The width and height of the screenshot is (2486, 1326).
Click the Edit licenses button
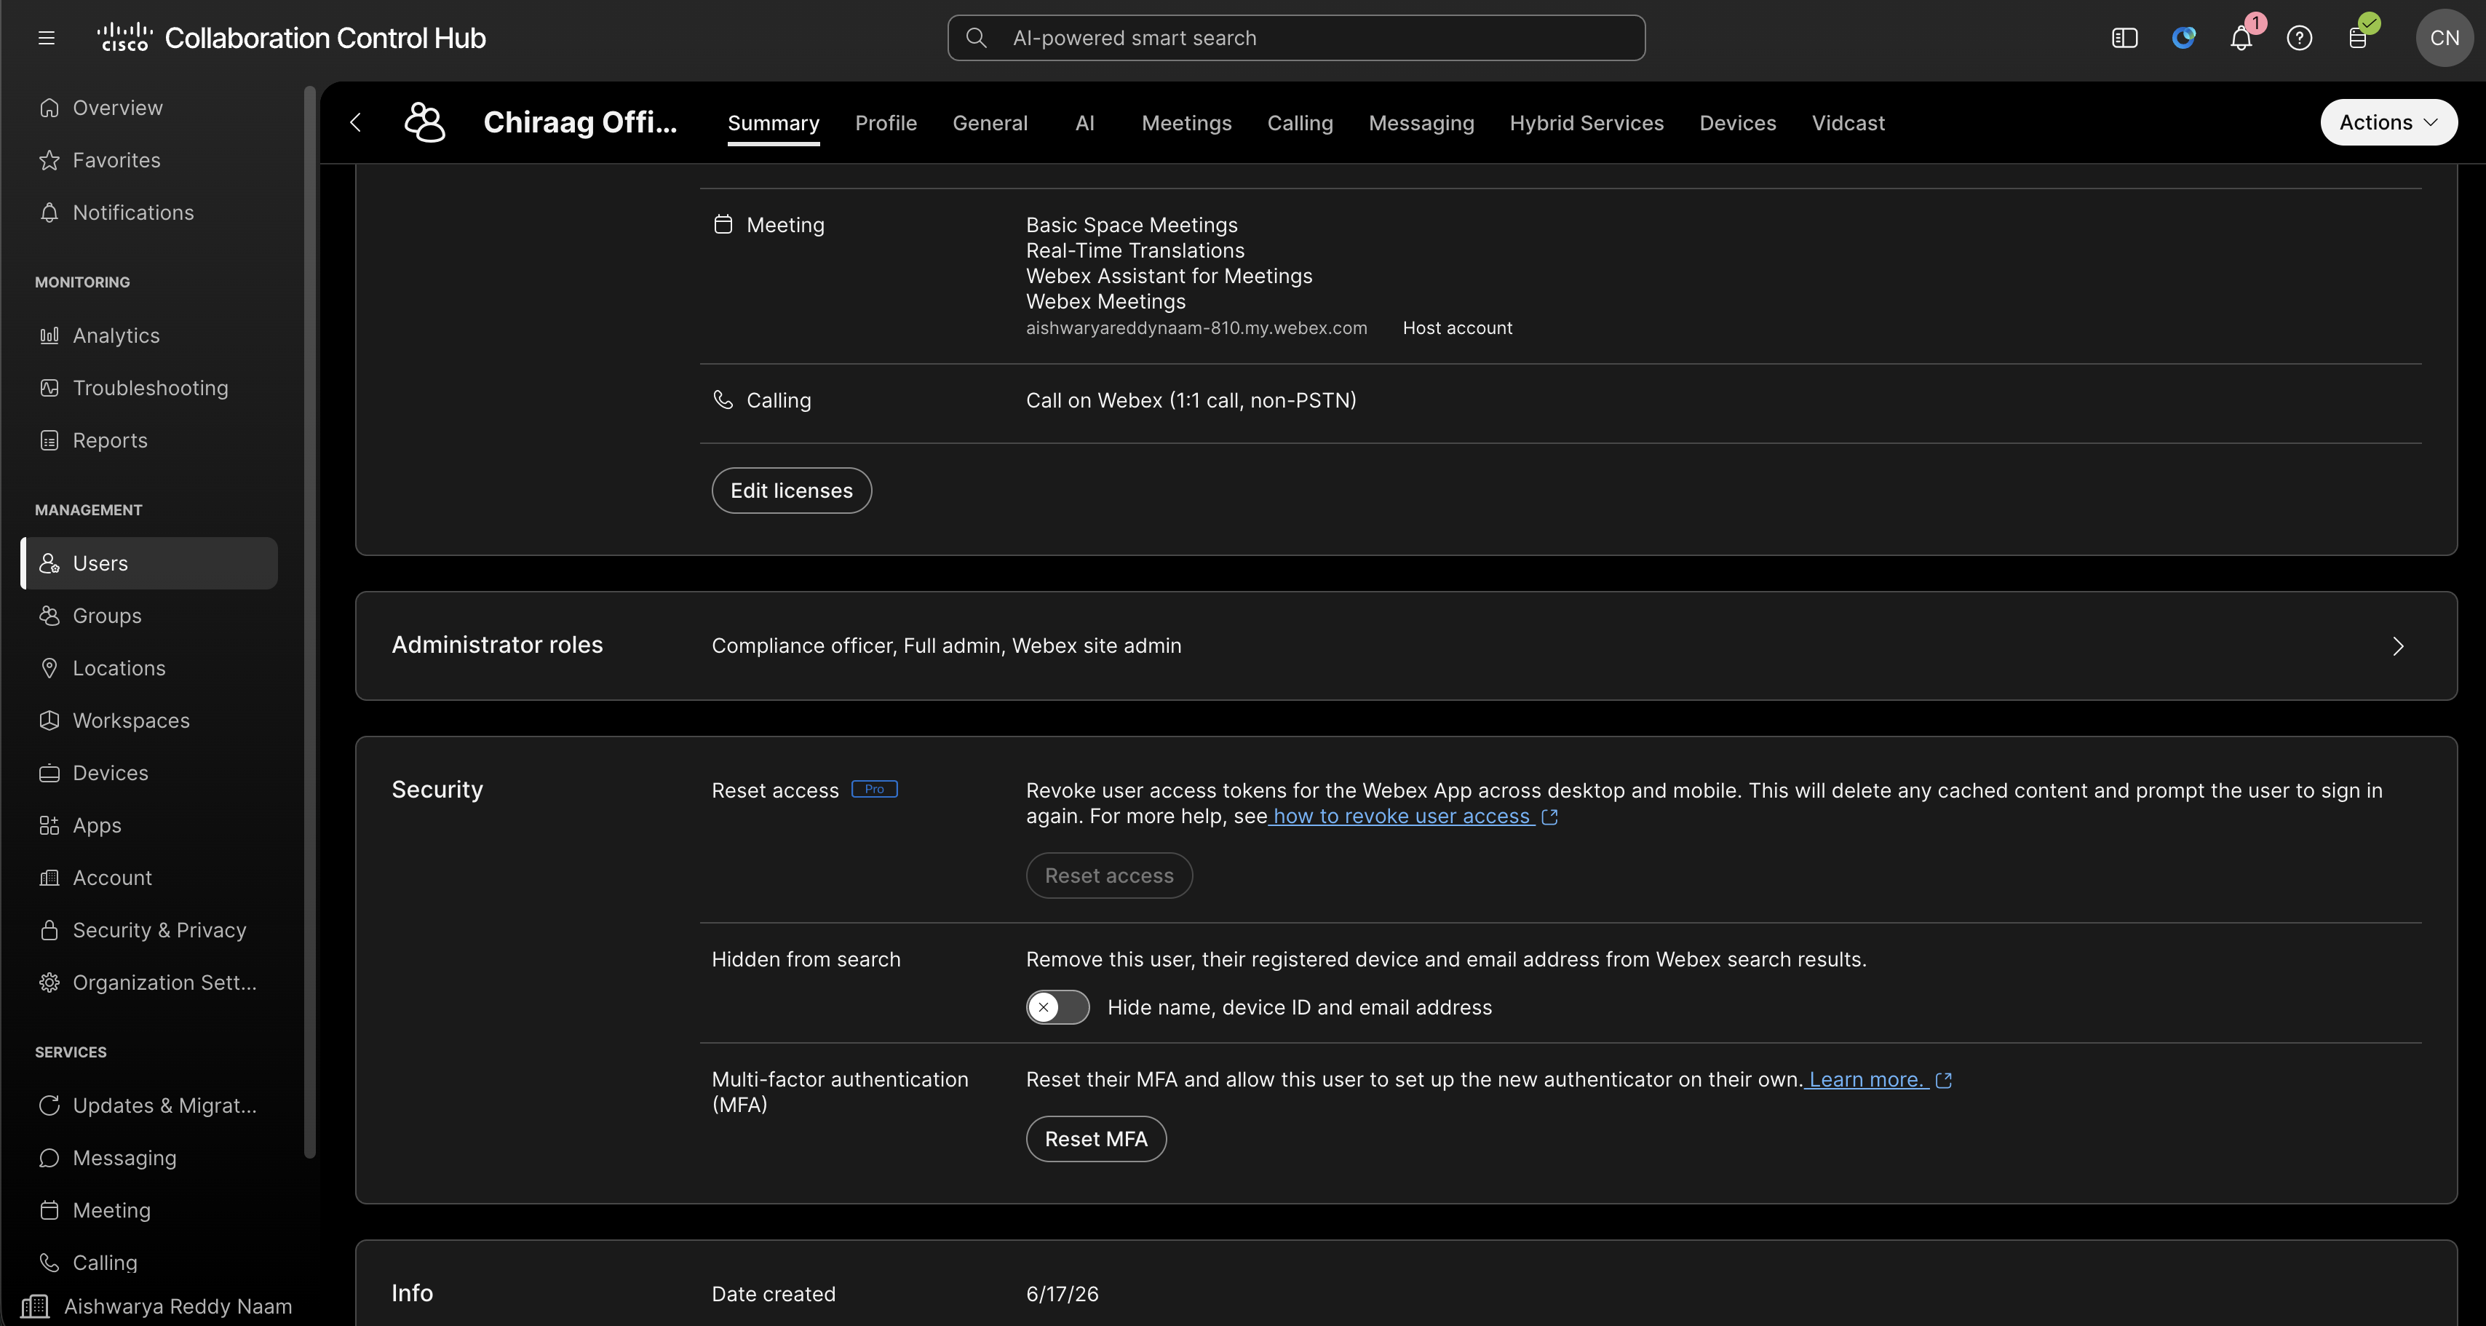click(791, 491)
